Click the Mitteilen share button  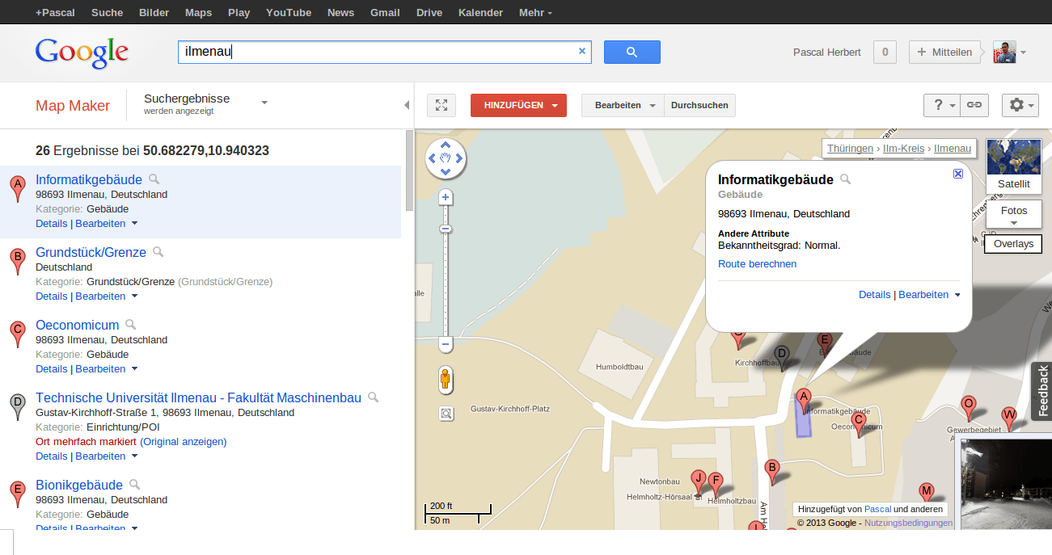[x=944, y=52]
